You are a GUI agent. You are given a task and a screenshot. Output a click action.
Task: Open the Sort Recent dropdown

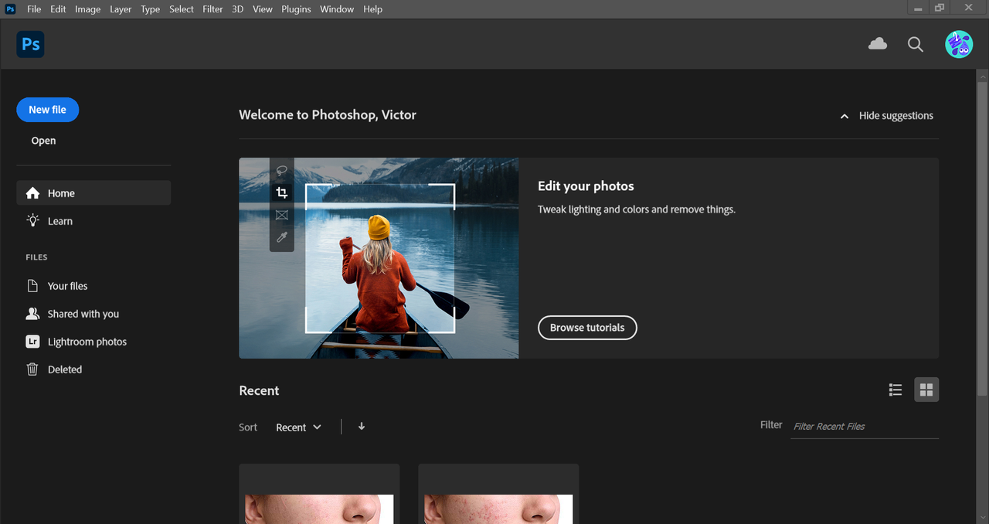298,427
